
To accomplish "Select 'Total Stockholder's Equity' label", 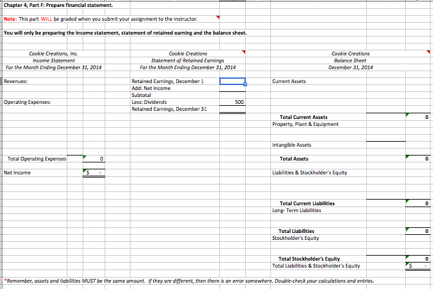I will [309, 259].
